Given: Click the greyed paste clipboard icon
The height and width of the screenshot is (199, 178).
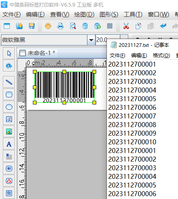Looking at the screenshot, I should click(150, 26).
